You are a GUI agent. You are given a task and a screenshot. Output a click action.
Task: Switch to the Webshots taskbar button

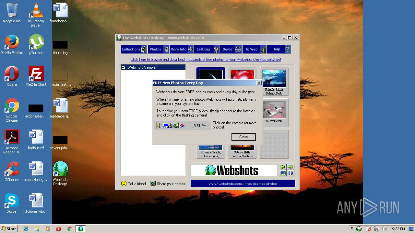81,229
